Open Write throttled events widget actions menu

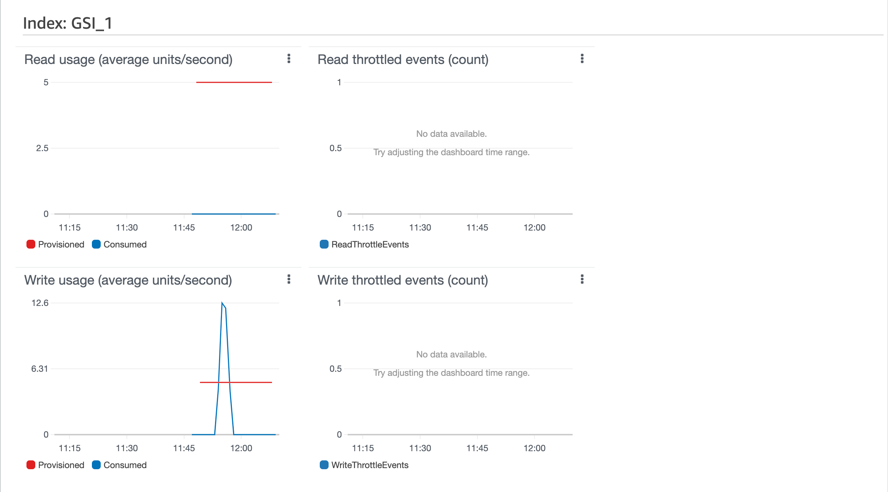point(582,279)
